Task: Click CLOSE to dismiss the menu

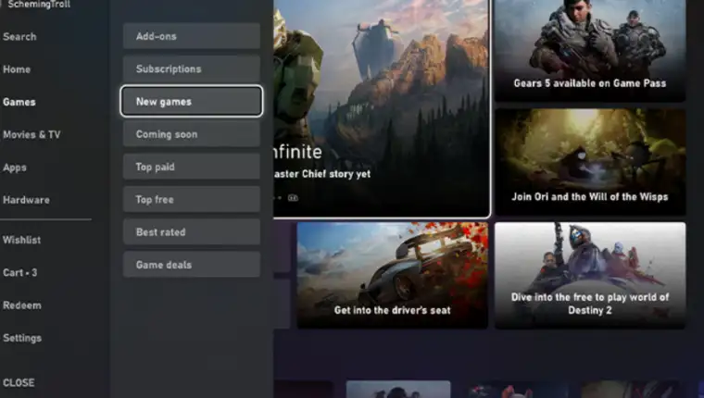Action: [x=19, y=383]
